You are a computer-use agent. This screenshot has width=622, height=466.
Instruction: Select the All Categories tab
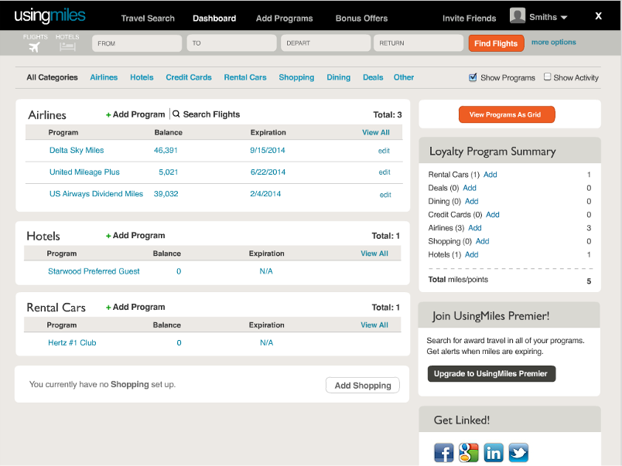coord(52,77)
